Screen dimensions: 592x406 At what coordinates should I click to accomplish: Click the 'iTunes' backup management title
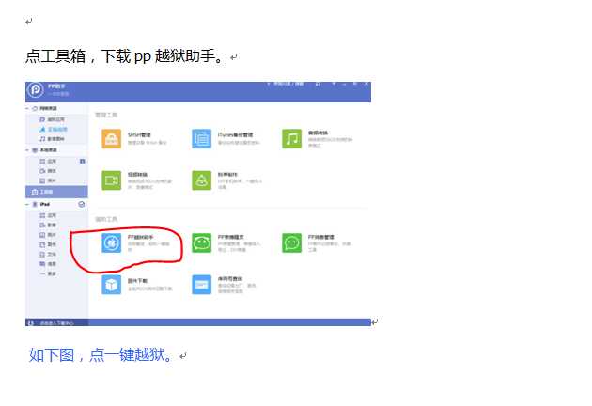pos(235,134)
